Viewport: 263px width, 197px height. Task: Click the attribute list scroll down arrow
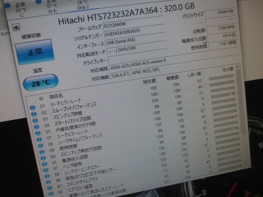click(x=246, y=163)
